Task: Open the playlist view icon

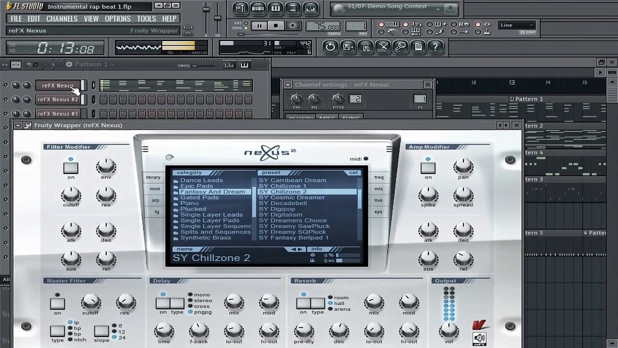Action: point(240,9)
